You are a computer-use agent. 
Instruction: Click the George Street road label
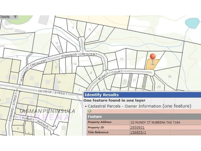[53, 92]
